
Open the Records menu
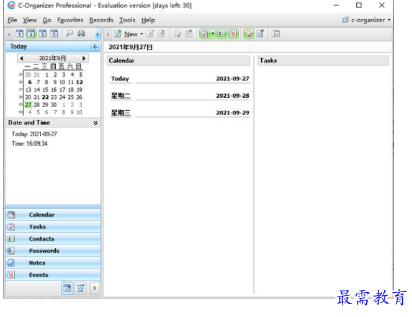coord(101,20)
